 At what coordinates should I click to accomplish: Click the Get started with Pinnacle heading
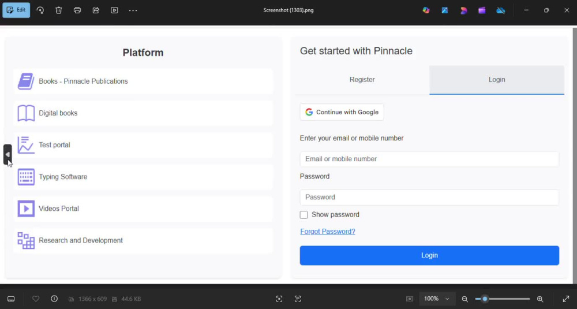point(356,51)
